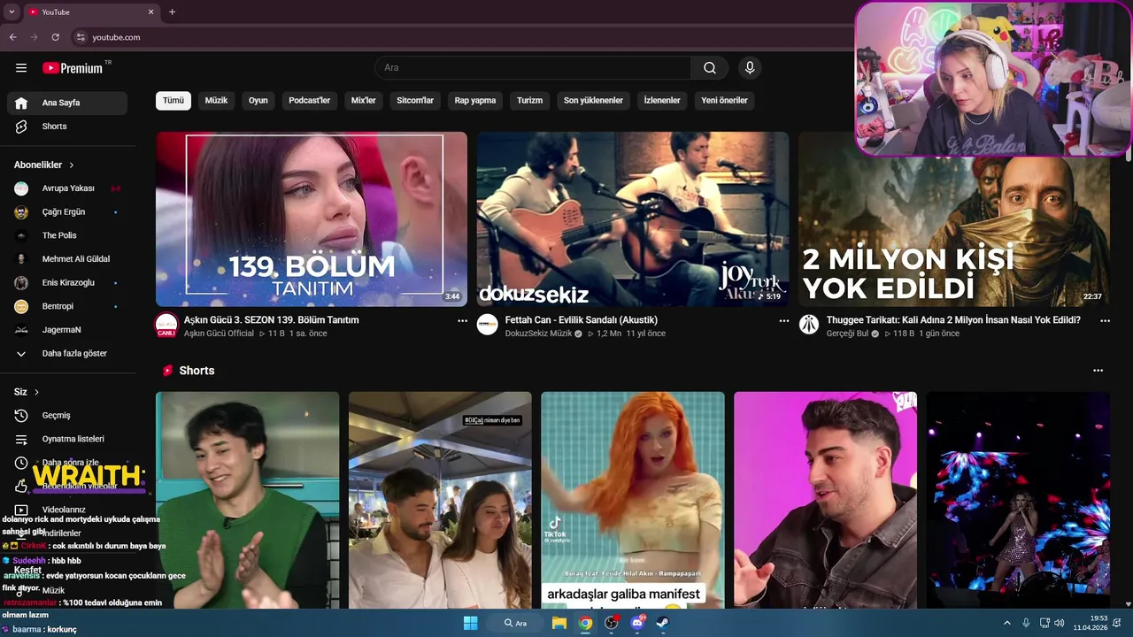Select the Müzik filter chip
The image size is (1133, 637).
216,101
